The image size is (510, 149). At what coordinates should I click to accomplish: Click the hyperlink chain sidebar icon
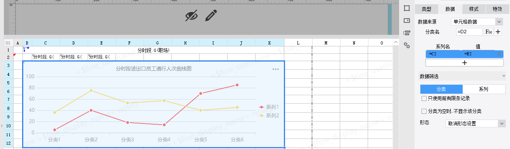407,45
